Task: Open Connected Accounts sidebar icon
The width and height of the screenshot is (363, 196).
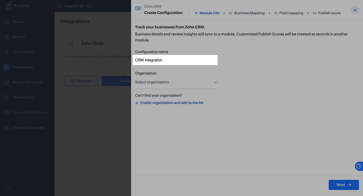Action: pos(7,112)
